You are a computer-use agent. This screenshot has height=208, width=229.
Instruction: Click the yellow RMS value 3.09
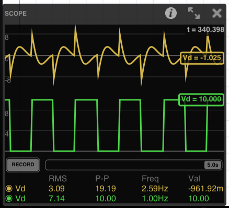pos(56,189)
